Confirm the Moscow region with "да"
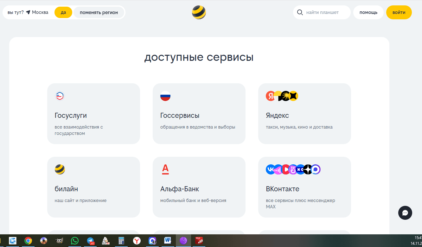 pyautogui.click(x=63, y=13)
